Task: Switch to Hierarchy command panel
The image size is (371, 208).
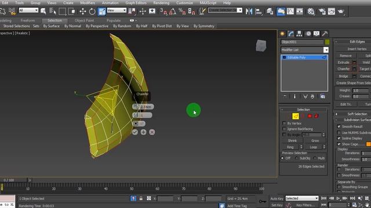Action: coord(299,34)
